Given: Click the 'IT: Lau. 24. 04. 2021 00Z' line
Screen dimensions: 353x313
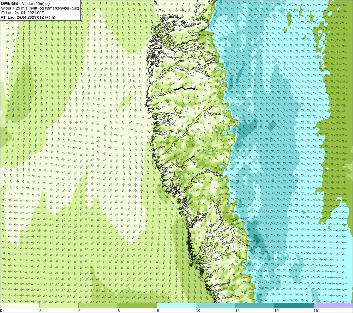Looking at the screenshot, I should pos(22,13).
